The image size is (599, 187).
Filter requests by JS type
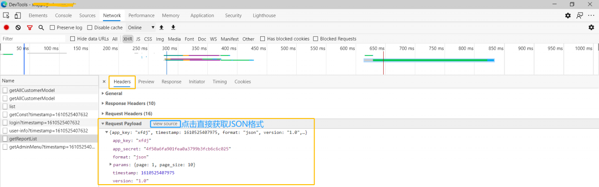(x=138, y=39)
